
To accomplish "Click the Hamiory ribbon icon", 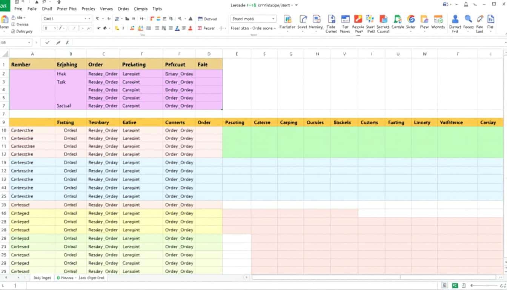I will click(x=316, y=19).
